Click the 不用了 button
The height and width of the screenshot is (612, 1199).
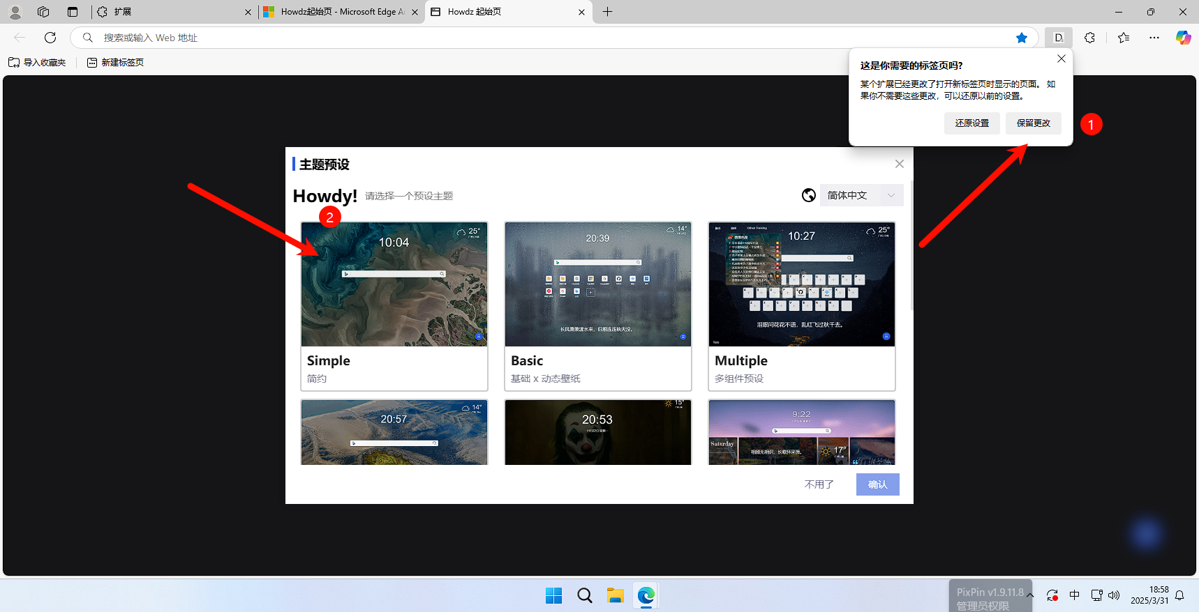(819, 484)
